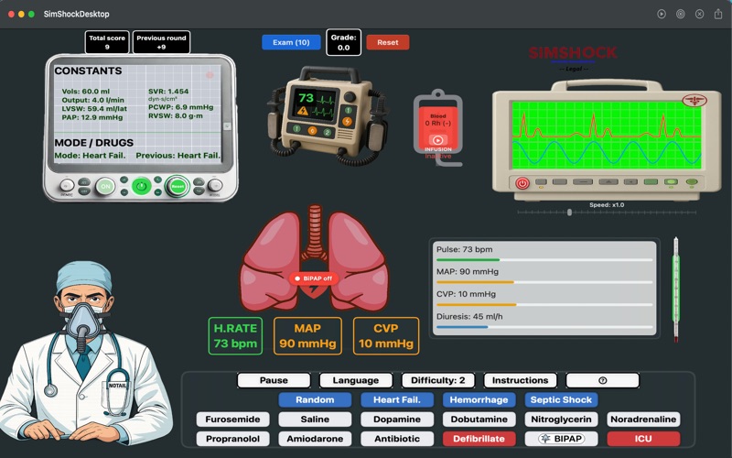
Task: Open the share icon in title bar
Action: 718,14
